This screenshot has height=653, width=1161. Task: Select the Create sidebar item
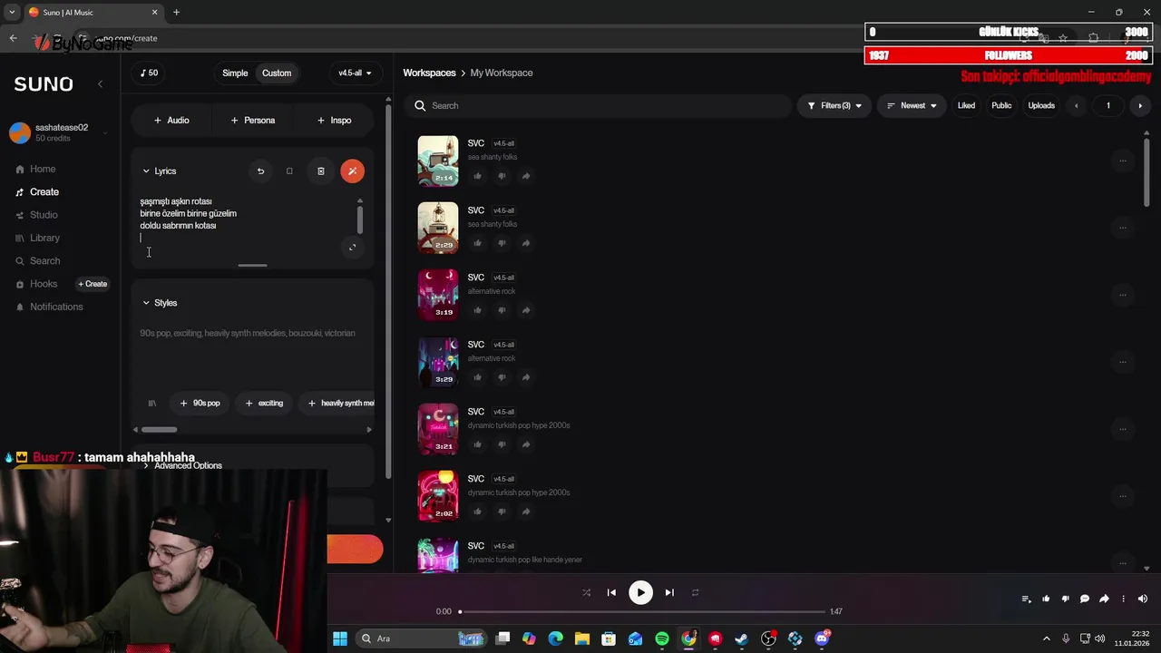(44, 192)
